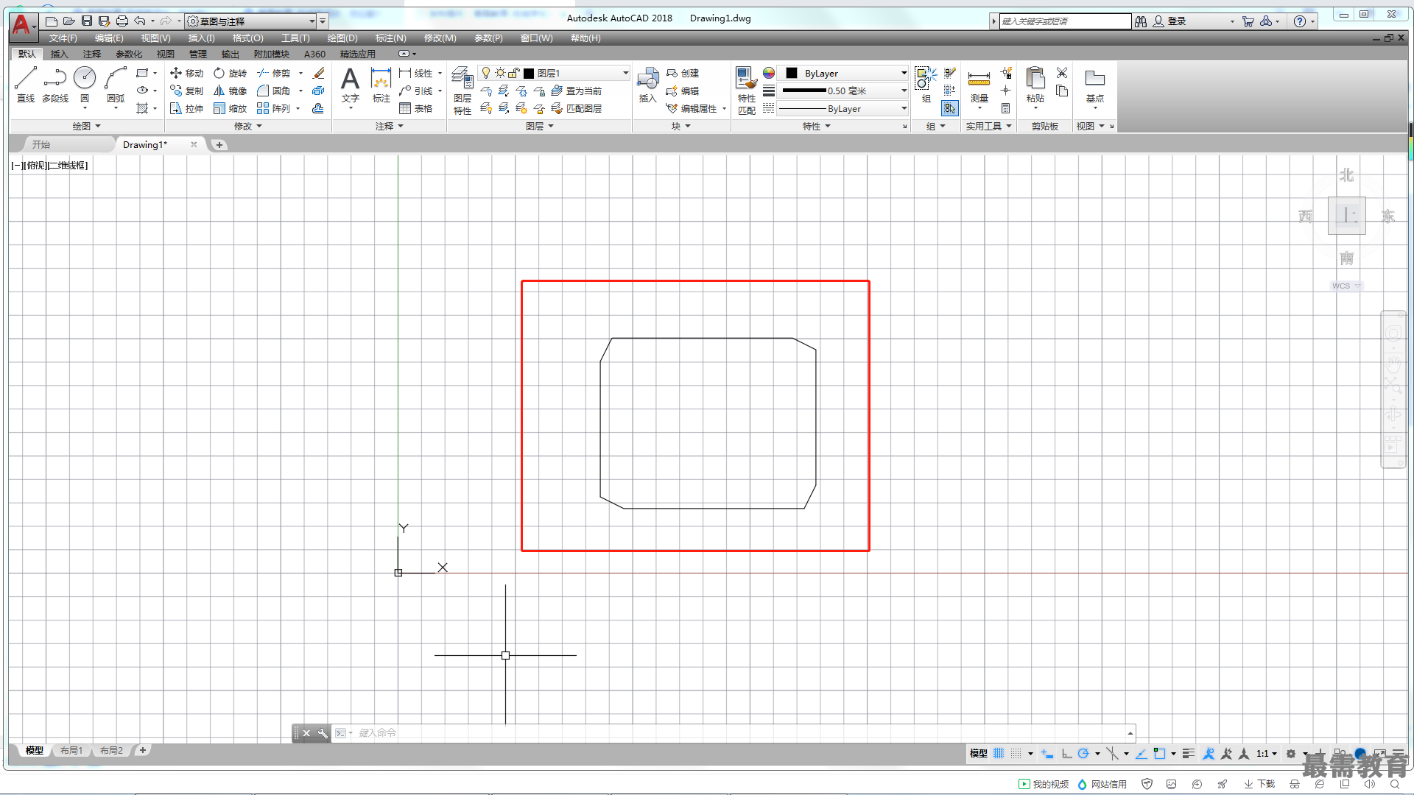Select the 多段线 (Polyline) tool
Viewport: 1414px width, 795px height.
[55, 84]
